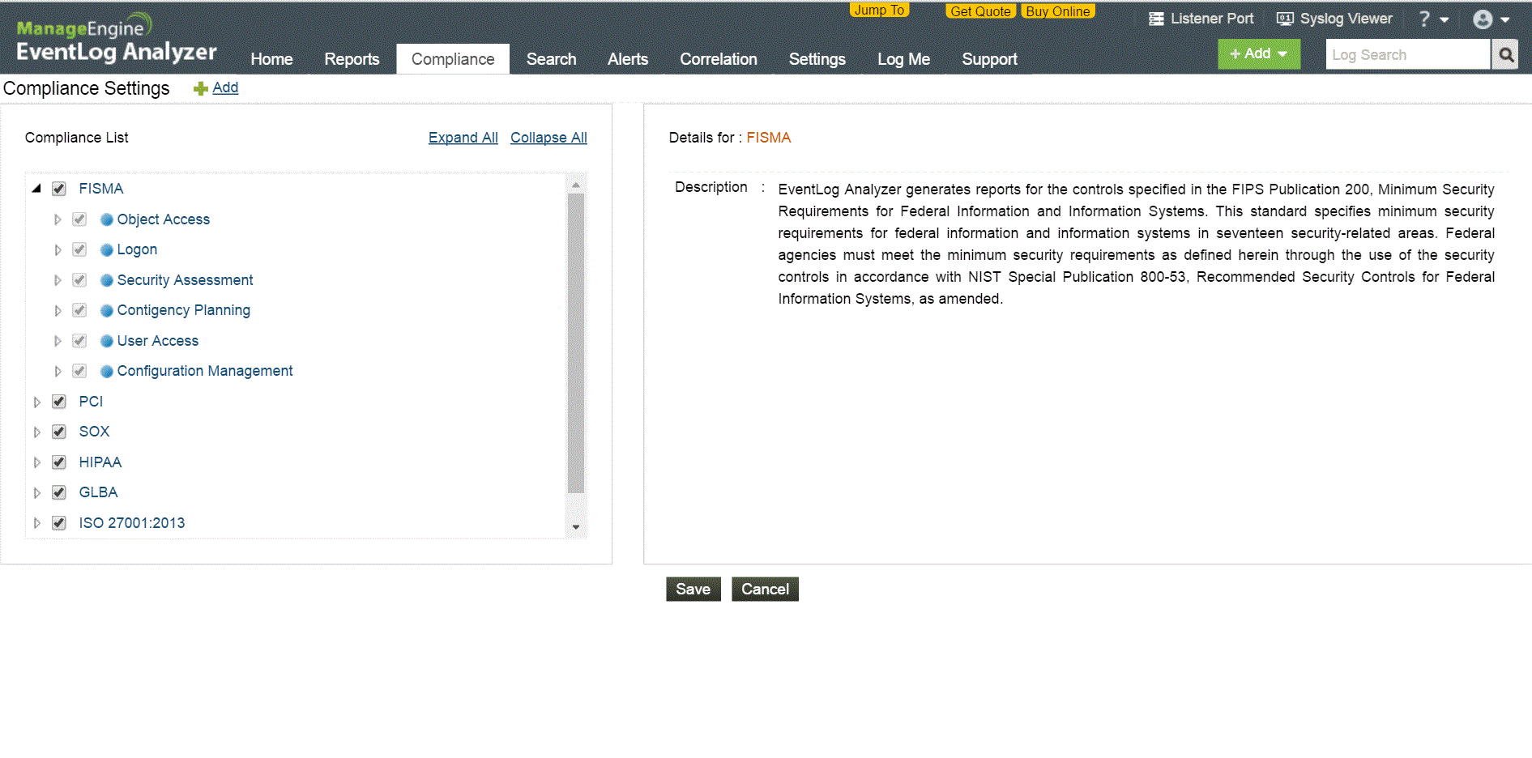1532x758 pixels.
Task: Click the Logon globe icon
Action: [106, 249]
